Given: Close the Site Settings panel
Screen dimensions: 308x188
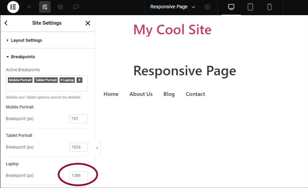Looking at the screenshot, I should (88, 23).
